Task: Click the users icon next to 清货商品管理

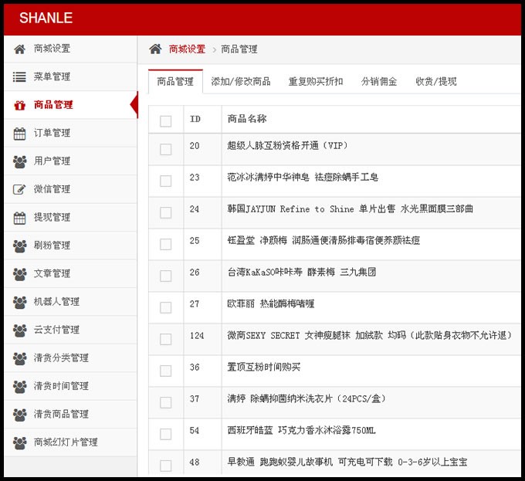Action: coord(19,415)
